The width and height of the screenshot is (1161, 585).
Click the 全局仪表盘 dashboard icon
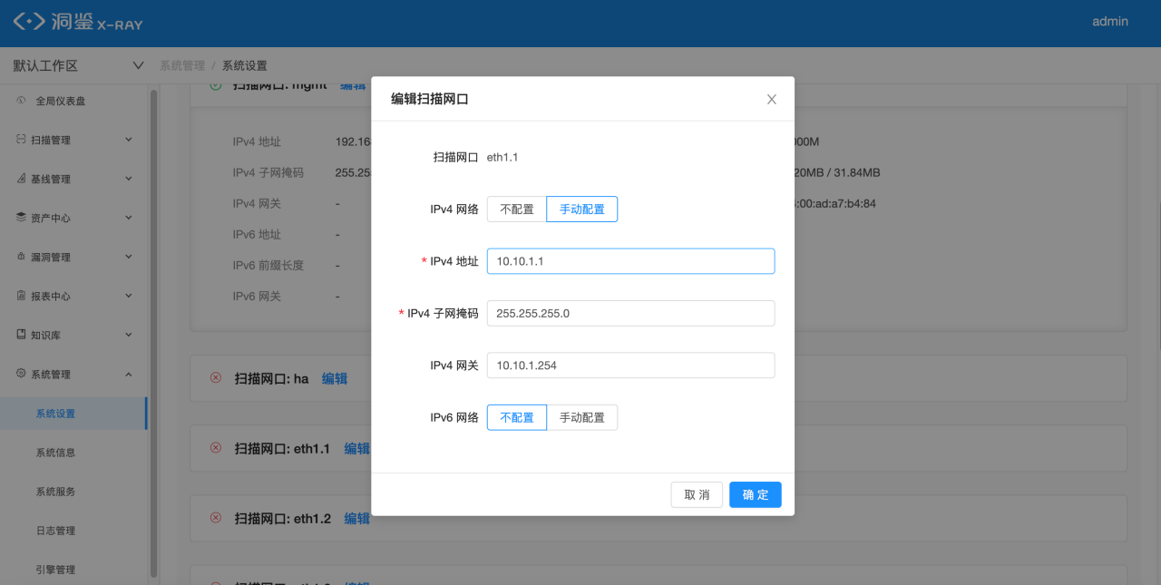click(21, 101)
